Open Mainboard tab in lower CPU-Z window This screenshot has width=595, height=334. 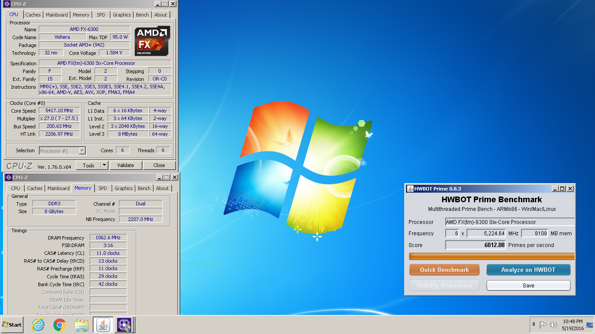pos(58,188)
